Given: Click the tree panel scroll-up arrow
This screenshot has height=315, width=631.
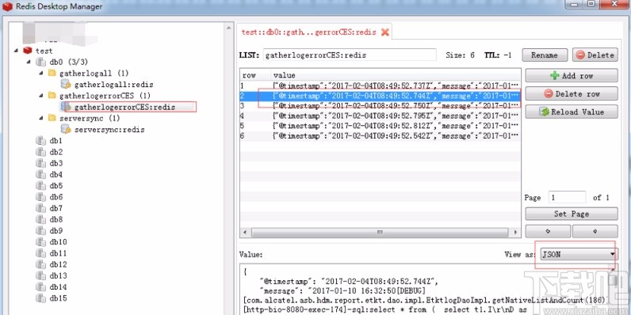Looking at the screenshot, I should tap(229, 28).
